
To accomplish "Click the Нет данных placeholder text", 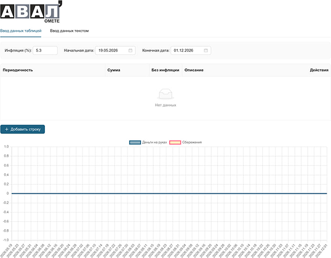I will click(x=165, y=105).
